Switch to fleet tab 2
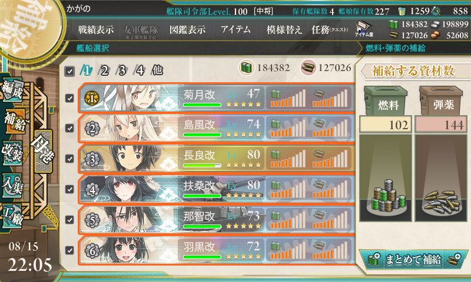The width and height of the screenshot is (471, 282). click(x=104, y=70)
